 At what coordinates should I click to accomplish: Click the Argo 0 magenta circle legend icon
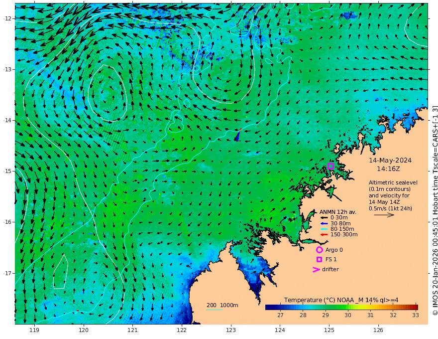pyautogui.click(x=319, y=250)
